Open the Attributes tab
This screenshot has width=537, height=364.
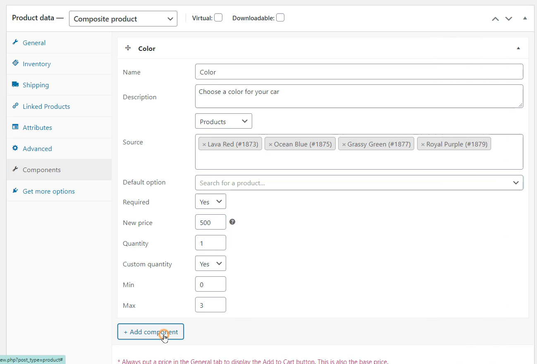[59, 127]
